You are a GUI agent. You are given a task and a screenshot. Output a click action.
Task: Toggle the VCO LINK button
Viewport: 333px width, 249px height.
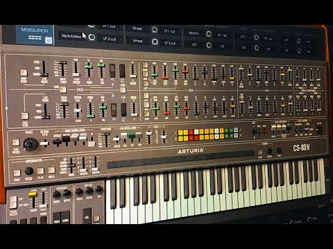click(63, 90)
